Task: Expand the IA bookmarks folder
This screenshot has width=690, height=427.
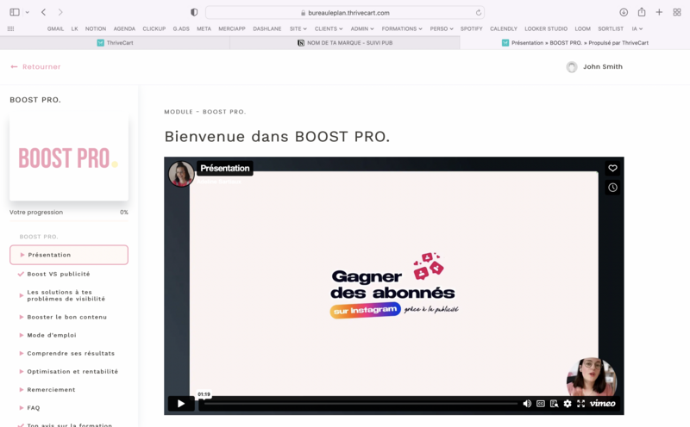Action: click(x=637, y=28)
